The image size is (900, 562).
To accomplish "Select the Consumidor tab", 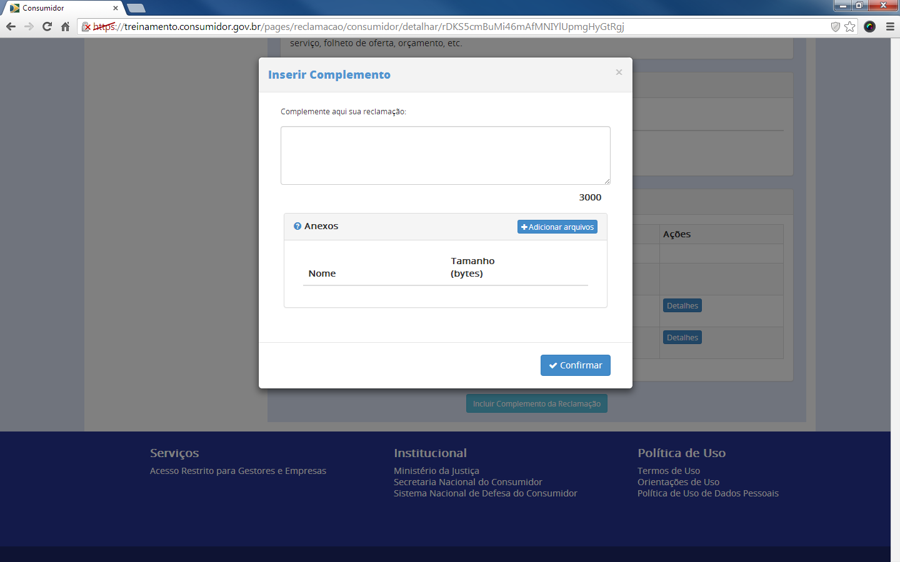I will (62, 8).
